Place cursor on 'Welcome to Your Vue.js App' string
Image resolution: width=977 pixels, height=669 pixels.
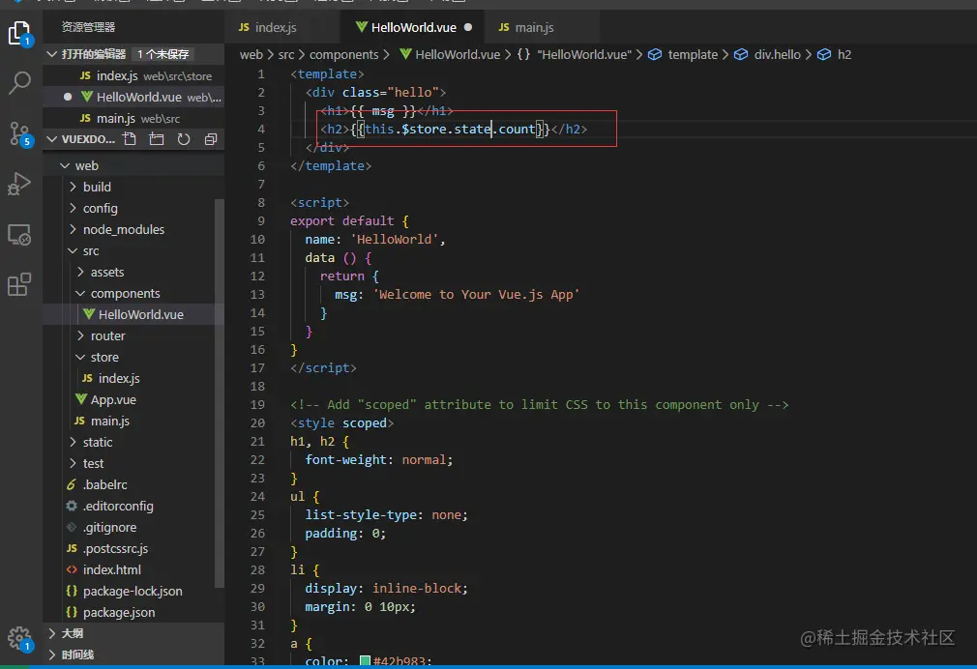[x=476, y=294]
